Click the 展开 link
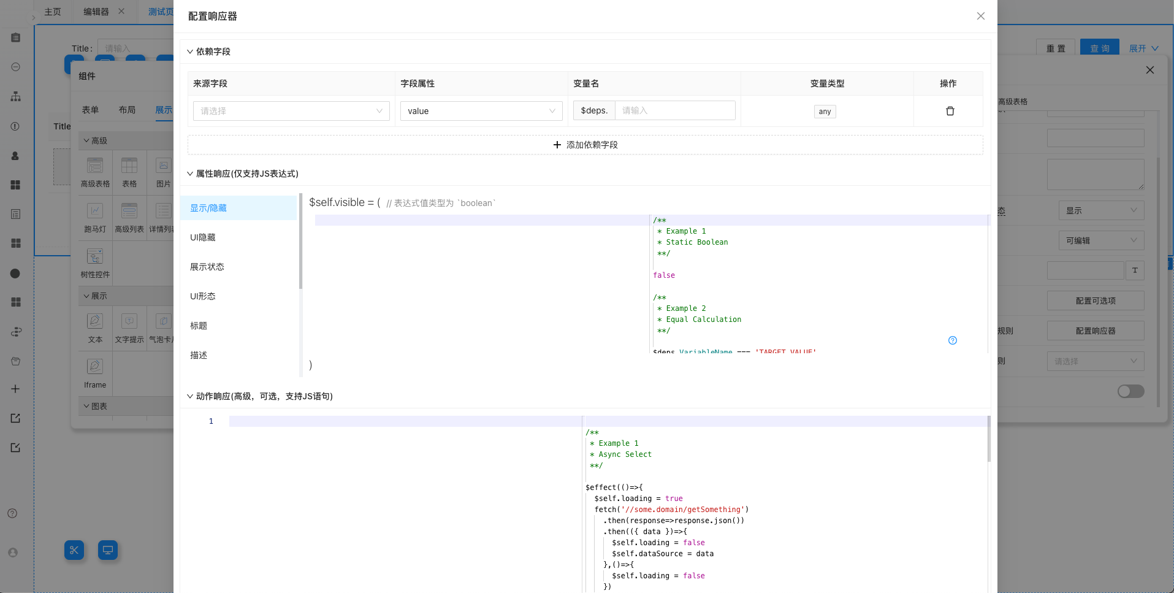 tap(1143, 48)
